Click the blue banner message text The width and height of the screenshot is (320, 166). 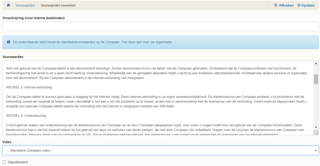click(x=93, y=42)
